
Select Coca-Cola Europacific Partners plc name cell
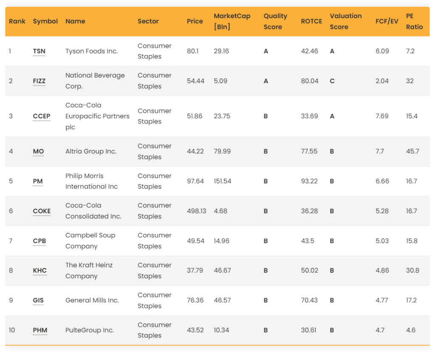tap(97, 116)
